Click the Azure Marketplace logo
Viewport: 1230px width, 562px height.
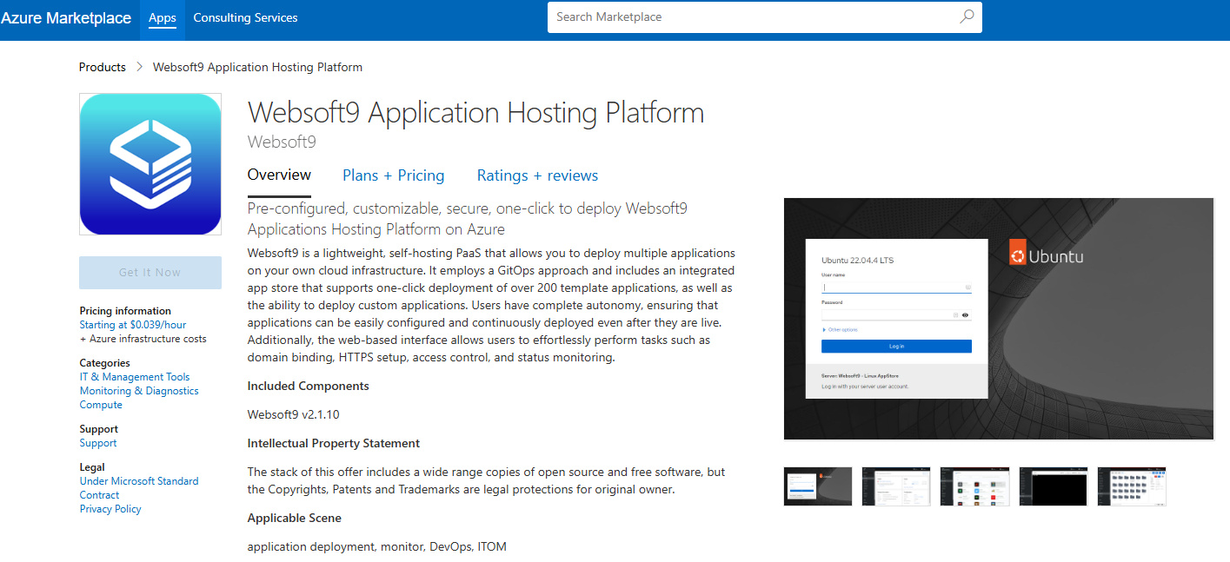66,17
